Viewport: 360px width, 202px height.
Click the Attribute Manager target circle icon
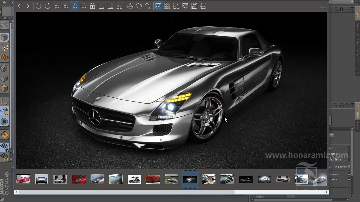(347, 105)
